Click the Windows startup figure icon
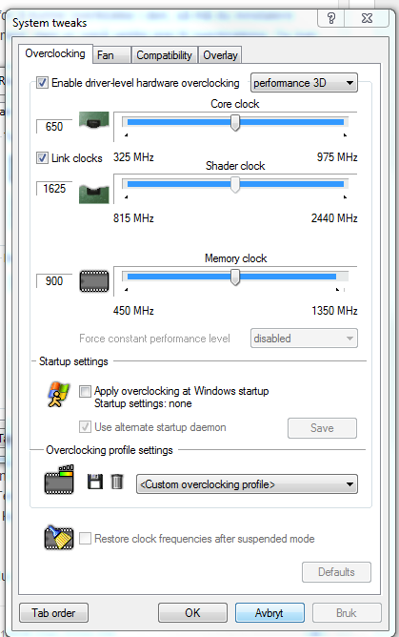399x637 pixels. [x=58, y=395]
